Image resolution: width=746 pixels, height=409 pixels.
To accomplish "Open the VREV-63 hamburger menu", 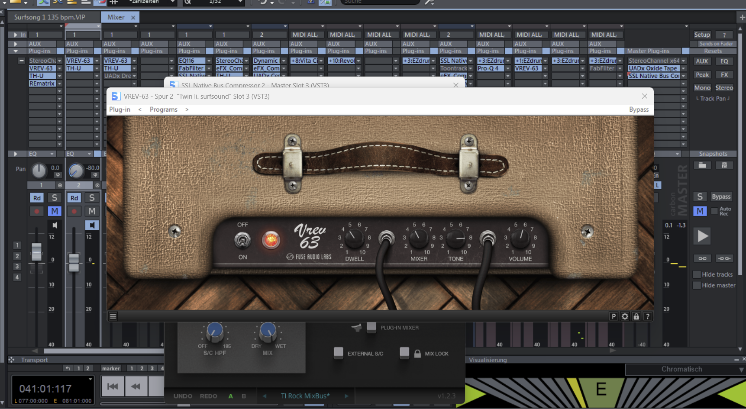I will pos(113,316).
